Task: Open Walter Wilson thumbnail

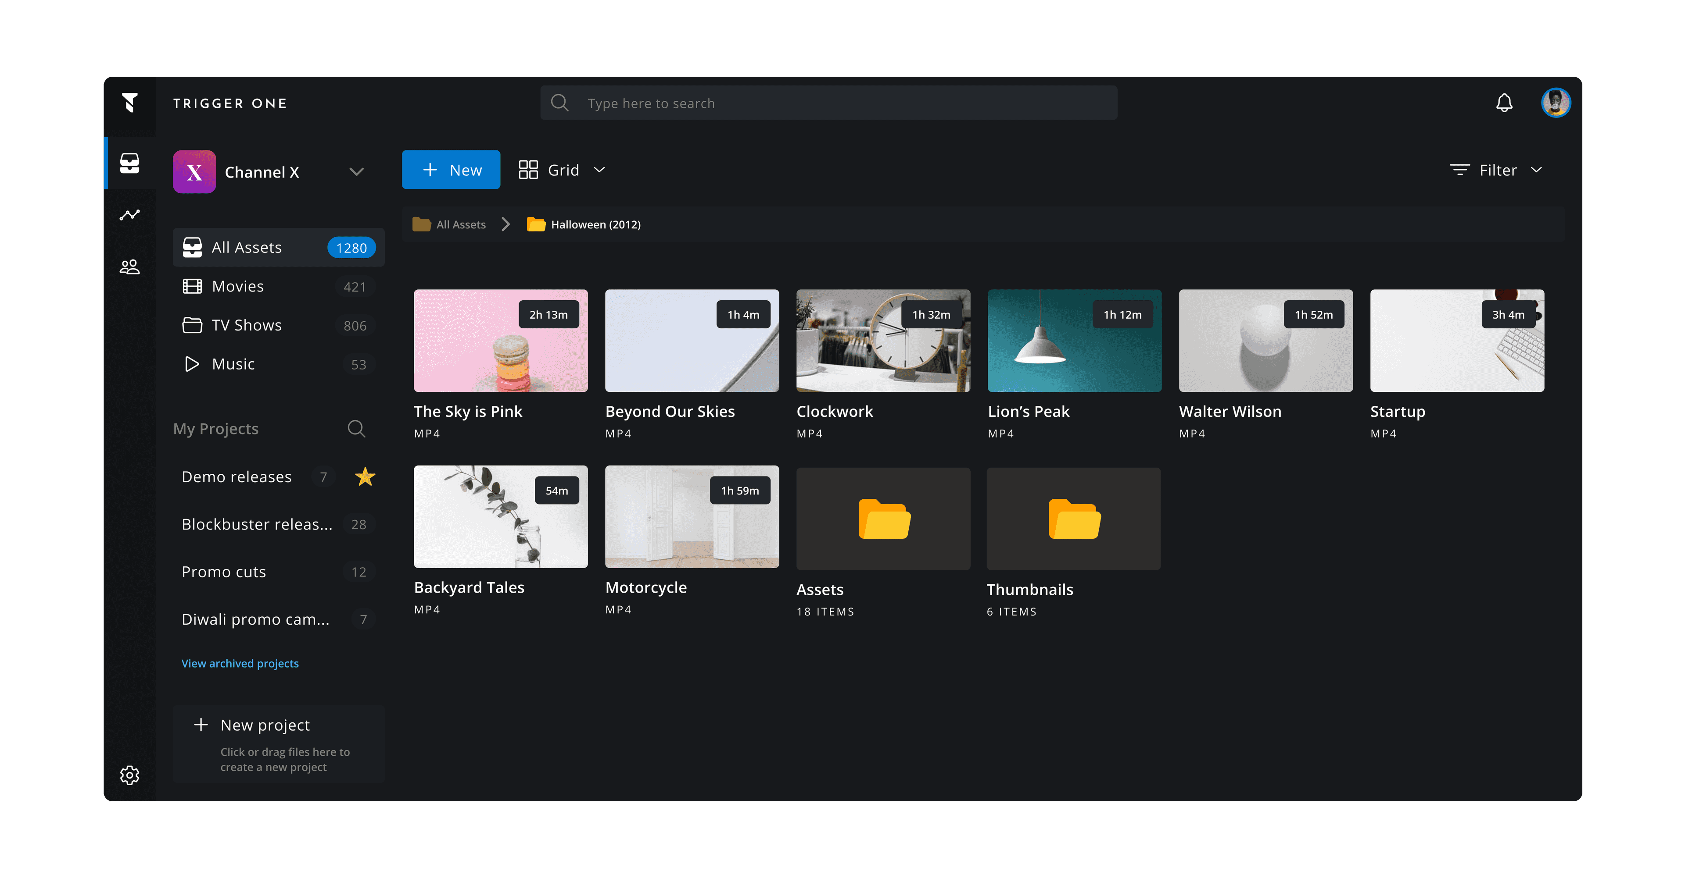Action: tap(1266, 340)
